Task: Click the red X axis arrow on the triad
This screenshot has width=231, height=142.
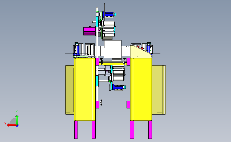Action: (11, 125)
